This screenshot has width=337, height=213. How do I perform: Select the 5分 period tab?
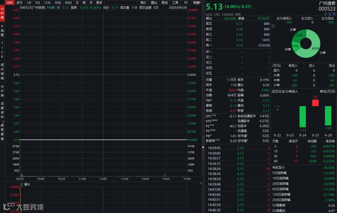38,2
